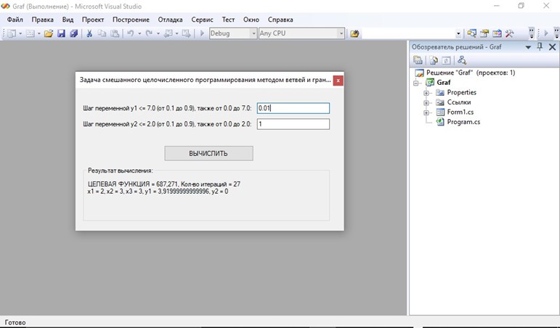Pin the Solution Explorer panel

tap(540, 46)
